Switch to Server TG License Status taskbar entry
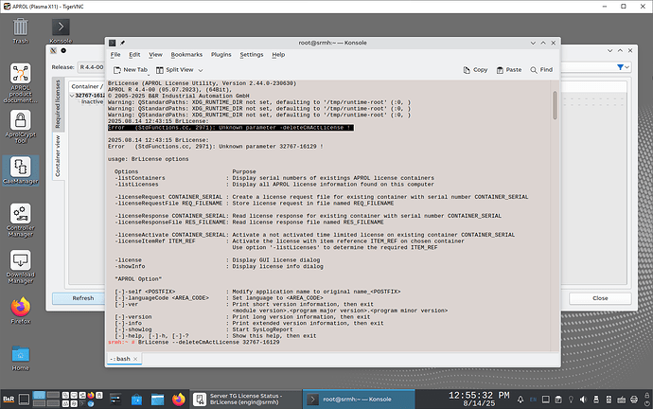 [247, 399]
